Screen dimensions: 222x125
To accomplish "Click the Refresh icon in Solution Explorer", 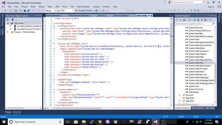I will pyautogui.click(x=198, y=20).
